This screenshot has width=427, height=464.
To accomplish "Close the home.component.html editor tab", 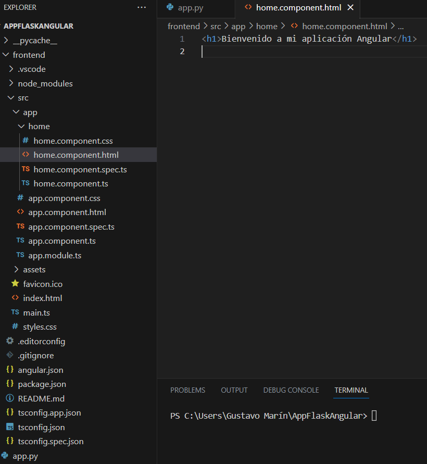I will [350, 7].
